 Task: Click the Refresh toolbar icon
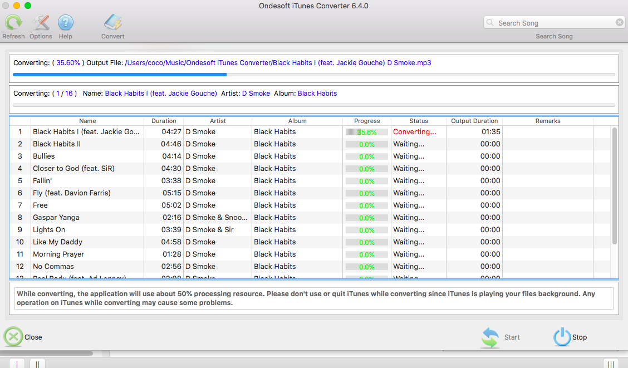[13, 22]
